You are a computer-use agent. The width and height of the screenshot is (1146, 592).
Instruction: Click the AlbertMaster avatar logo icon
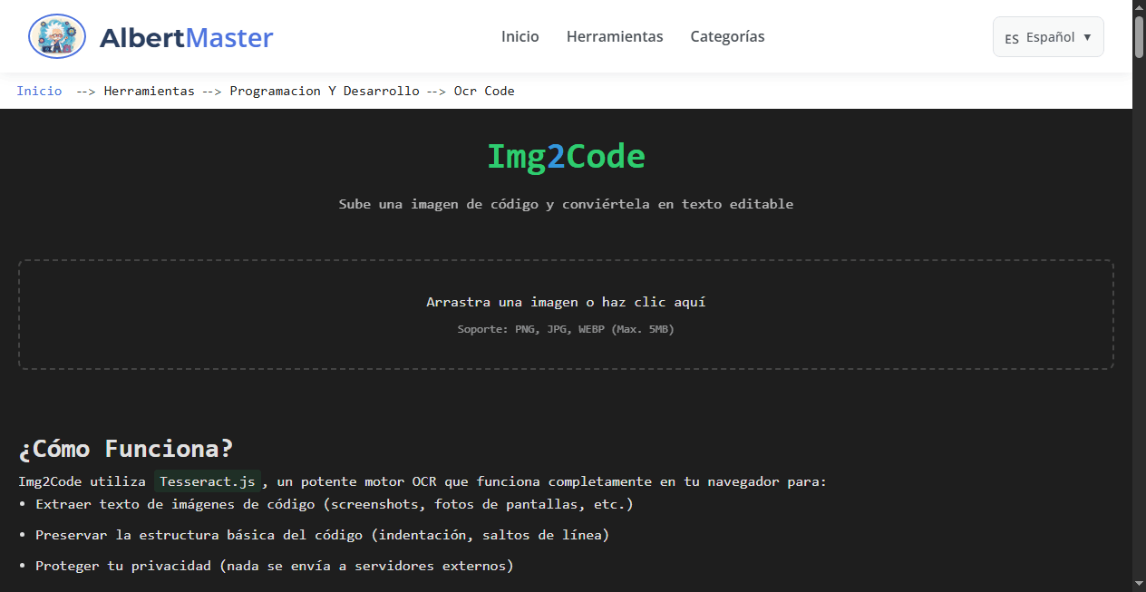pos(56,36)
